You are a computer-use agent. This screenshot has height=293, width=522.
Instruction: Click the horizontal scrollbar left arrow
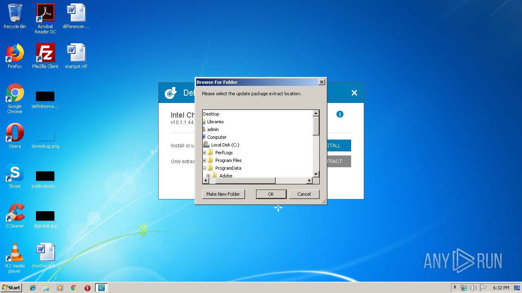pos(206,180)
